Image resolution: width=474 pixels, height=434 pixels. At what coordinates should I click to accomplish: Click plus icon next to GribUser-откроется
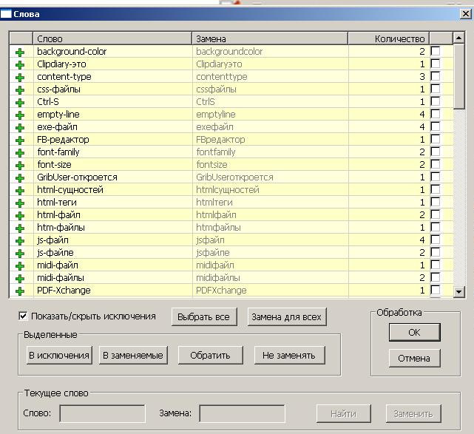pyautogui.click(x=20, y=177)
